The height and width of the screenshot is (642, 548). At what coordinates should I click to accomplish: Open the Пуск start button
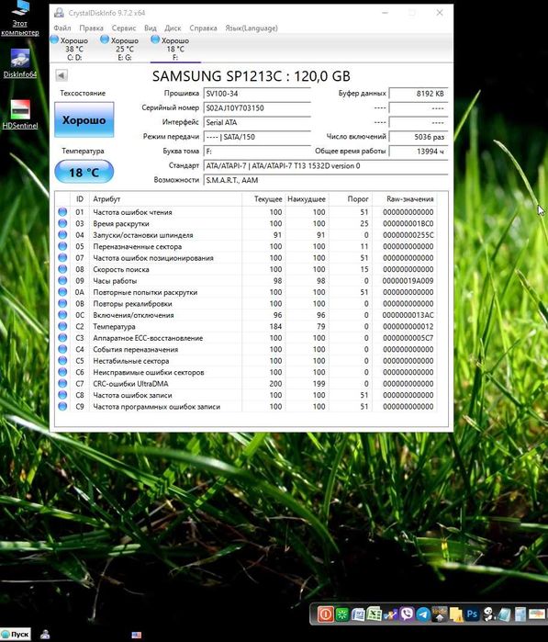16,635
